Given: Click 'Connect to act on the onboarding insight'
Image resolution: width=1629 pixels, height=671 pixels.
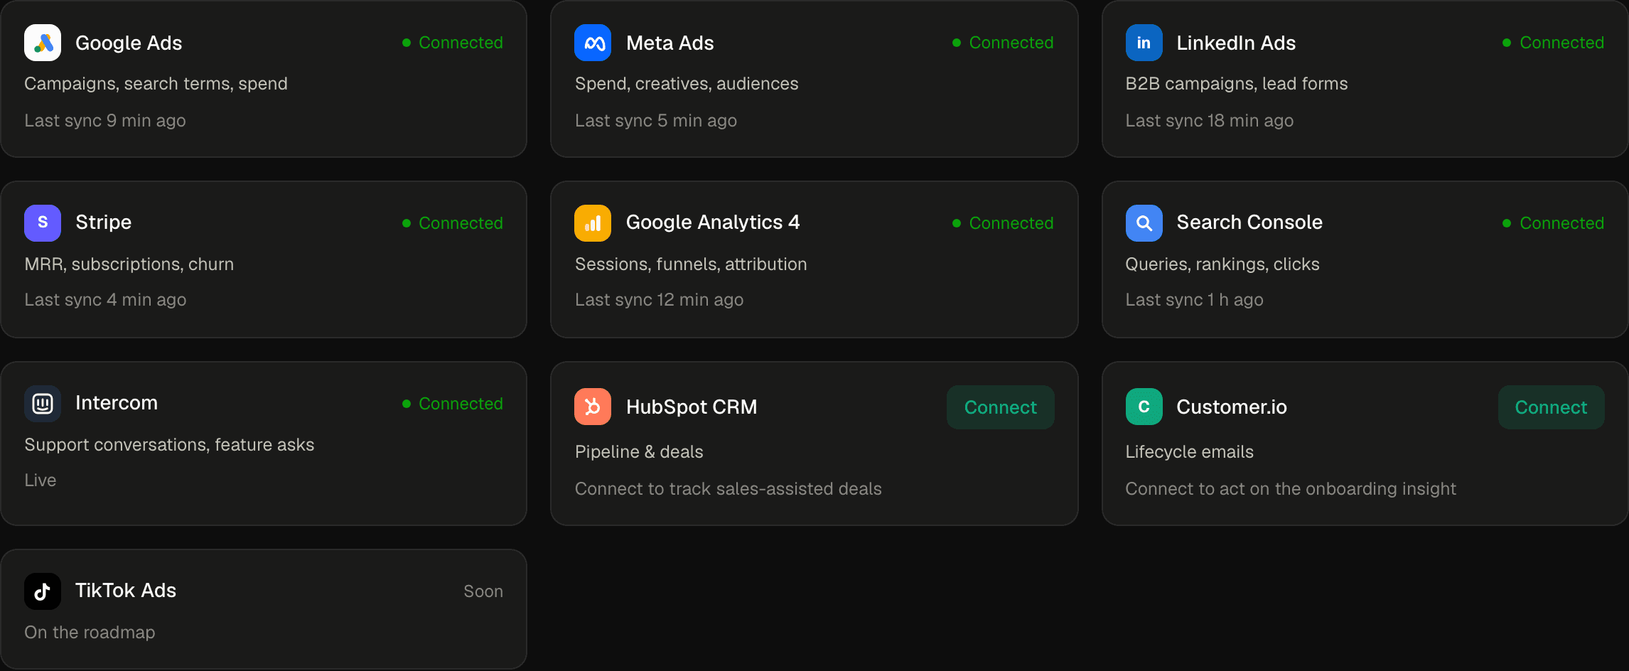Looking at the screenshot, I should tap(1291, 489).
